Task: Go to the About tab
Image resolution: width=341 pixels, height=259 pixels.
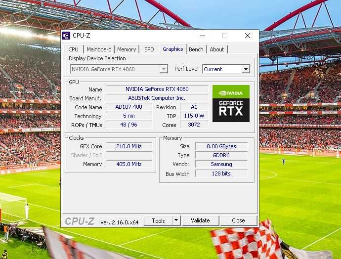Action: coord(217,49)
